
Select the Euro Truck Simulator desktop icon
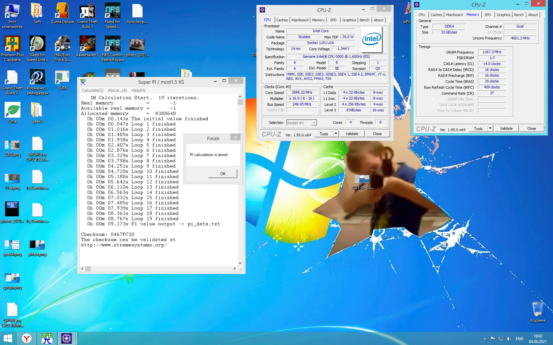[62, 49]
